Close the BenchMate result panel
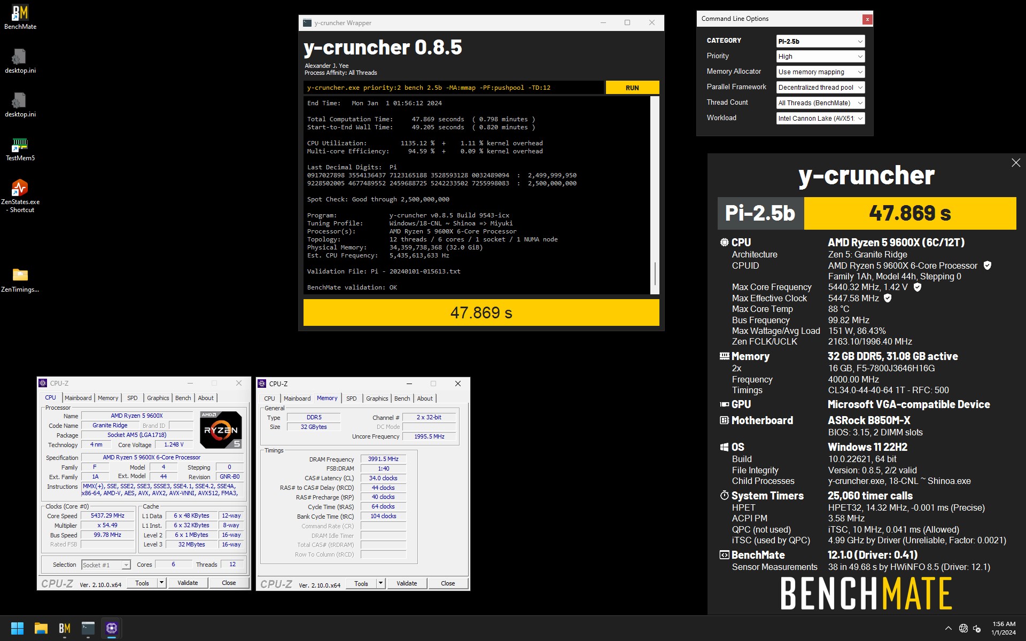The height and width of the screenshot is (641, 1026). point(1016,162)
